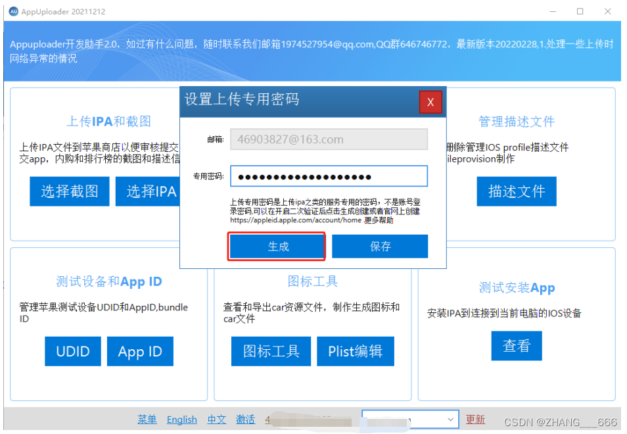Click the 管理描述文件 heading

pyautogui.click(x=517, y=121)
